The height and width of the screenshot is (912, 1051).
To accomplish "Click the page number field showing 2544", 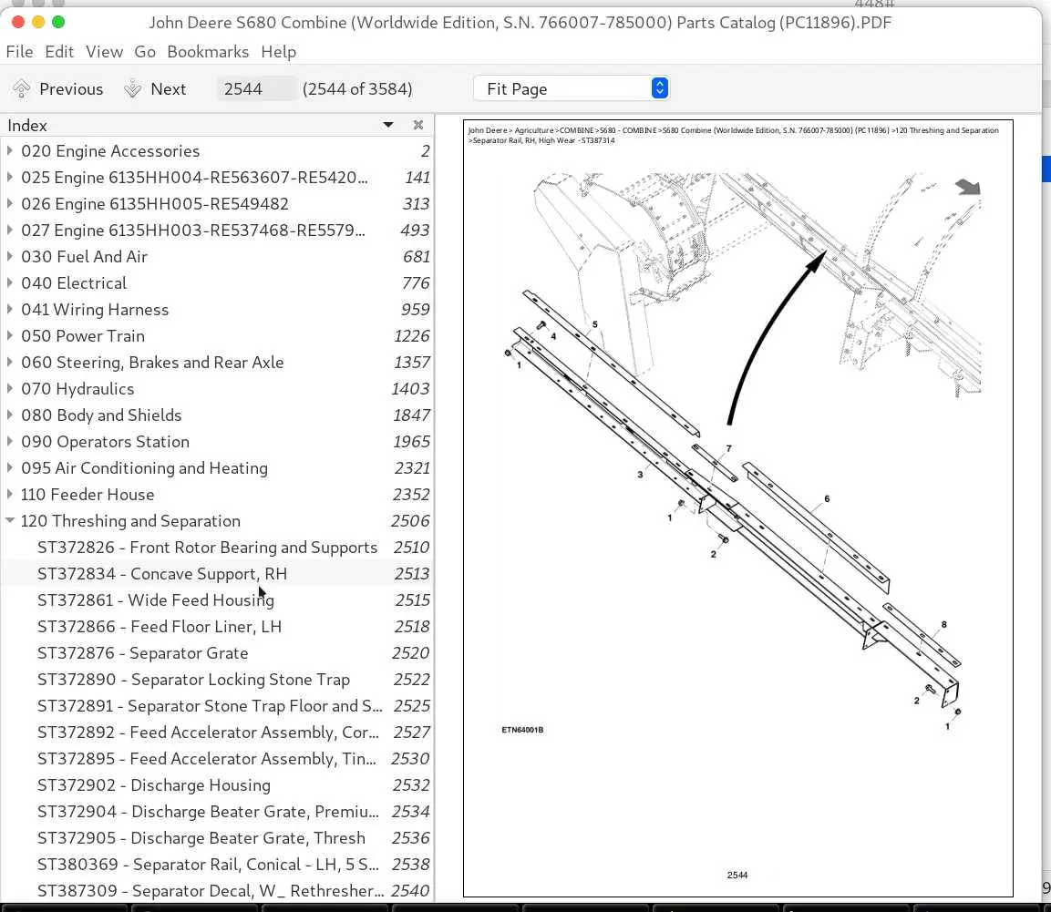I will [x=255, y=89].
